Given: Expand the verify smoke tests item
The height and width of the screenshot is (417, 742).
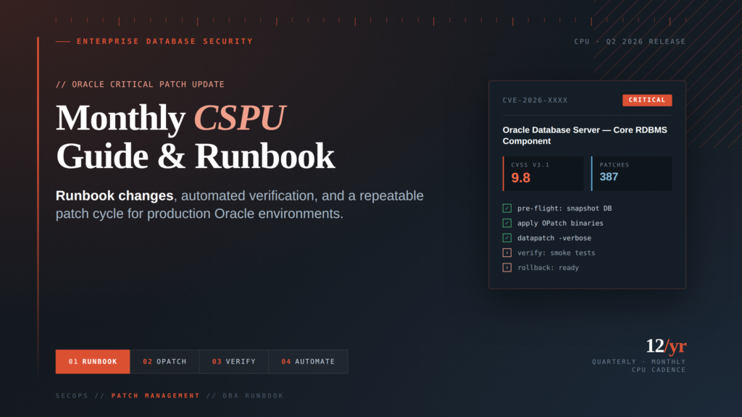Looking at the screenshot, I should (x=507, y=253).
